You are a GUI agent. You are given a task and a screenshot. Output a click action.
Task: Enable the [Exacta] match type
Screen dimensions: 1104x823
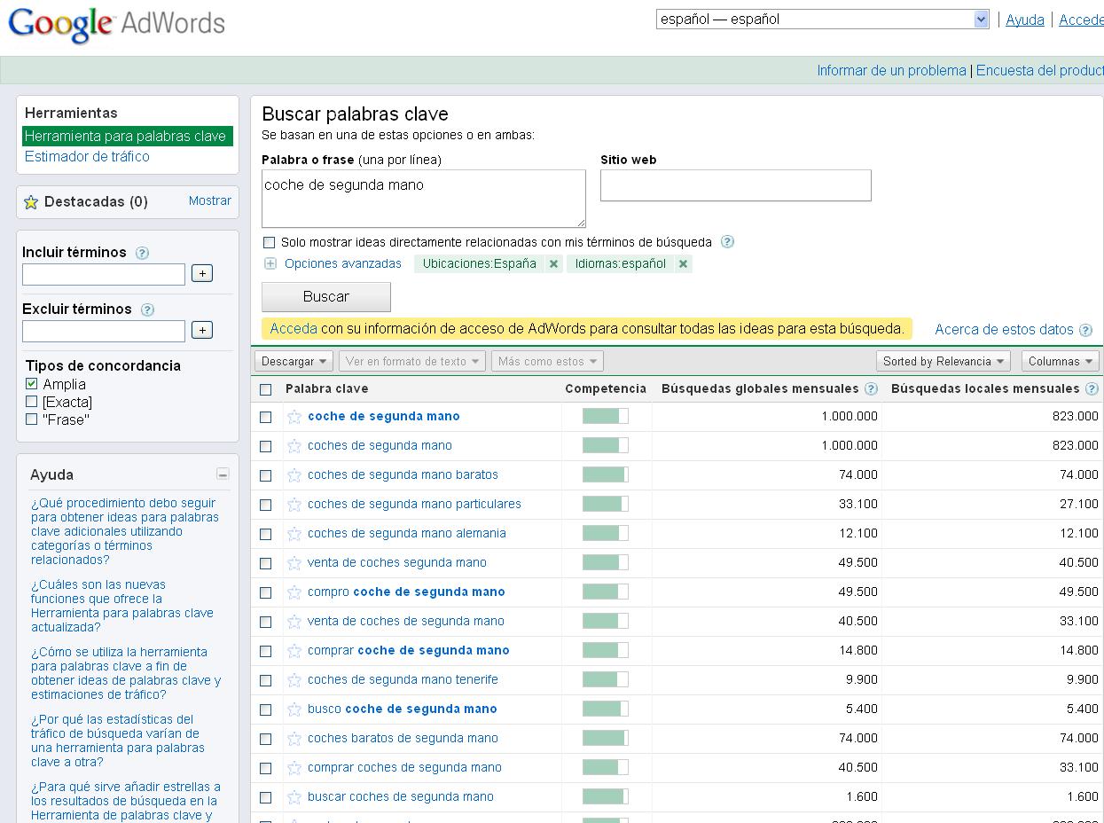tap(32, 402)
